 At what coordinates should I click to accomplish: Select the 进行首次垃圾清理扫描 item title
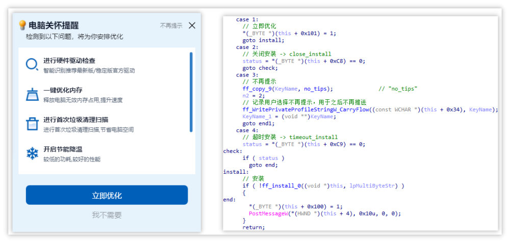point(75,120)
